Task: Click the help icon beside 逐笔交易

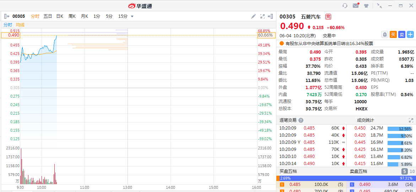Action: [x=301, y=120]
